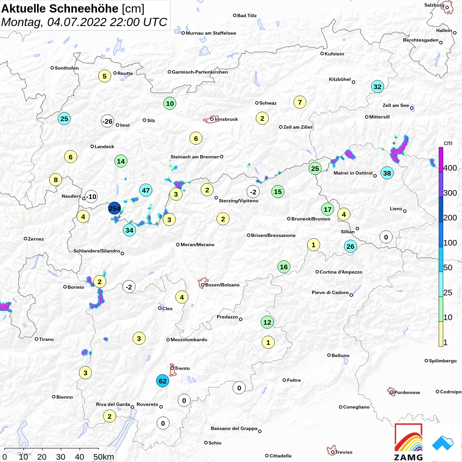Select the 254 cm snow station marker
The height and width of the screenshot is (462, 462).
tap(115, 208)
